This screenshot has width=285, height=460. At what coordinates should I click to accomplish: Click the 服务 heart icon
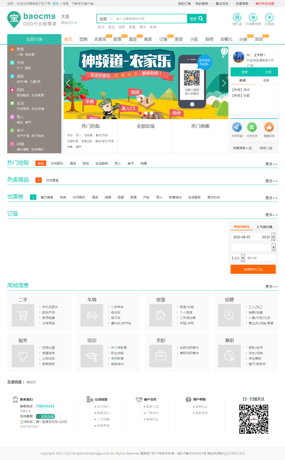[x=23, y=356]
